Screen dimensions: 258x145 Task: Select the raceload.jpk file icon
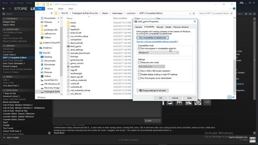pos(68,73)
